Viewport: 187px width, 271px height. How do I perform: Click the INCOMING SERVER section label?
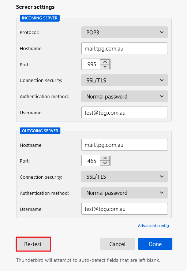coord(40,18)
